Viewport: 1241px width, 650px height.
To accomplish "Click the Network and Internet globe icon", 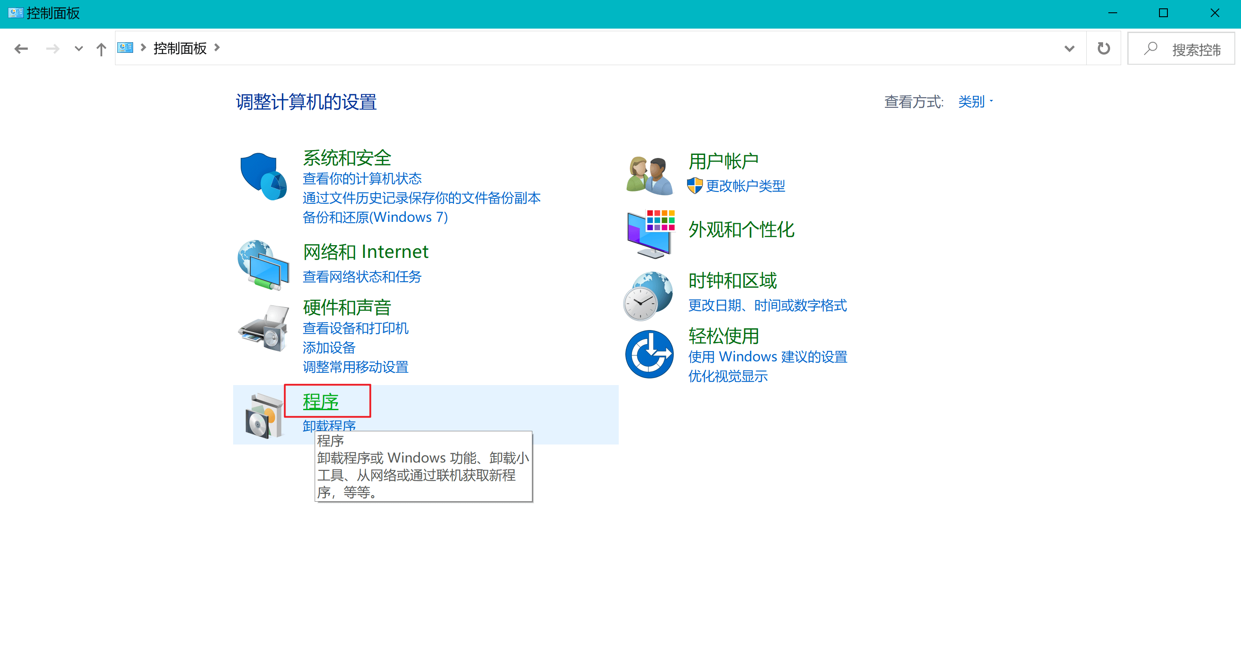I will tap(263, 264).
